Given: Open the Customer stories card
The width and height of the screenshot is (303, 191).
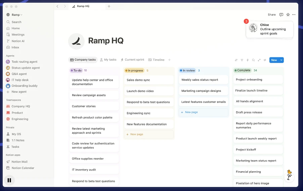Looking at the screenshot, I should click(94, 106).
